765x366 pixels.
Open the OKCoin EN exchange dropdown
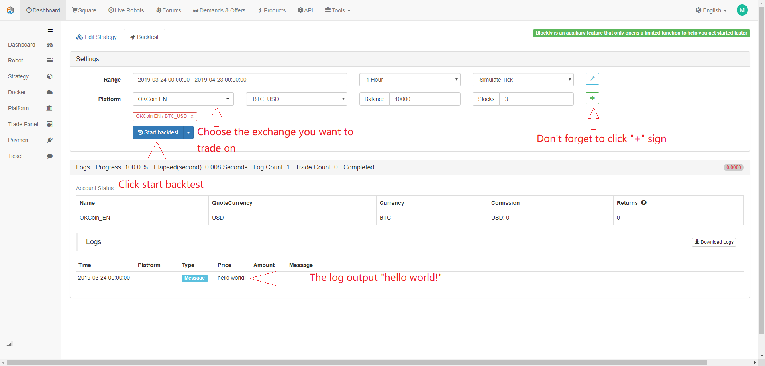(x=183, y=99)
